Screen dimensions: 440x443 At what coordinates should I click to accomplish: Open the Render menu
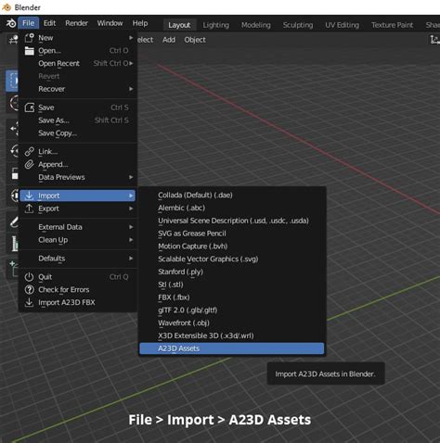(x=76, y=23)
